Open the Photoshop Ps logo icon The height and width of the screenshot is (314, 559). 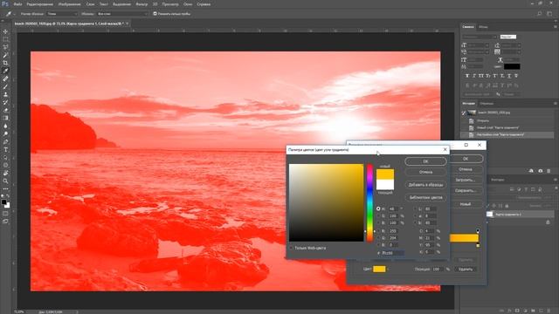coord(5,3)
